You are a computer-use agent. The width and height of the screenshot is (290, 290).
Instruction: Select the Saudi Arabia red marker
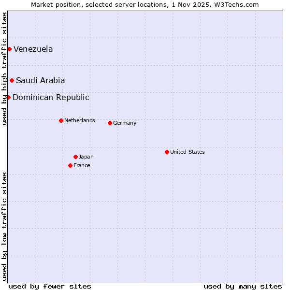coord(12,80)
